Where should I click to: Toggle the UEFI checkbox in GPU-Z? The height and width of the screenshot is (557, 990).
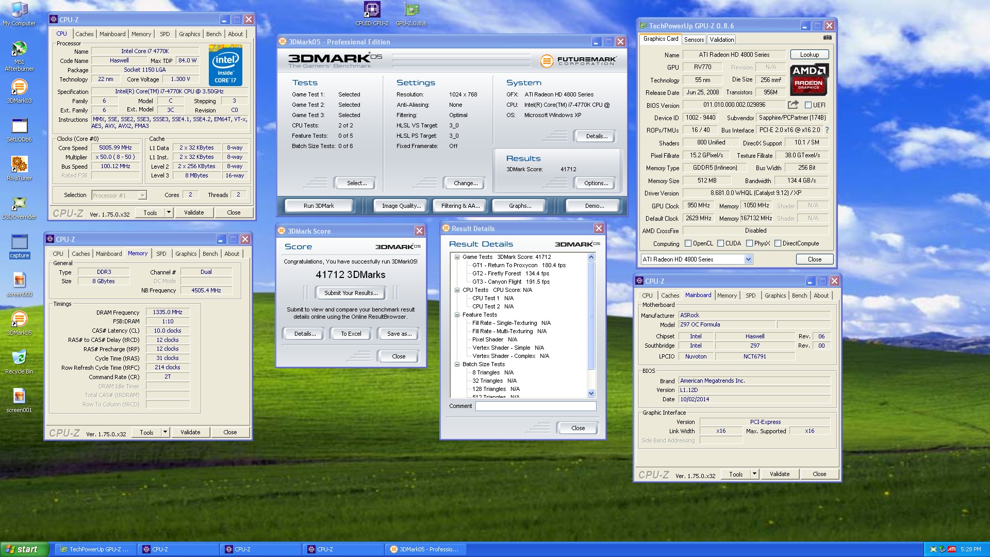coord(808,105)
